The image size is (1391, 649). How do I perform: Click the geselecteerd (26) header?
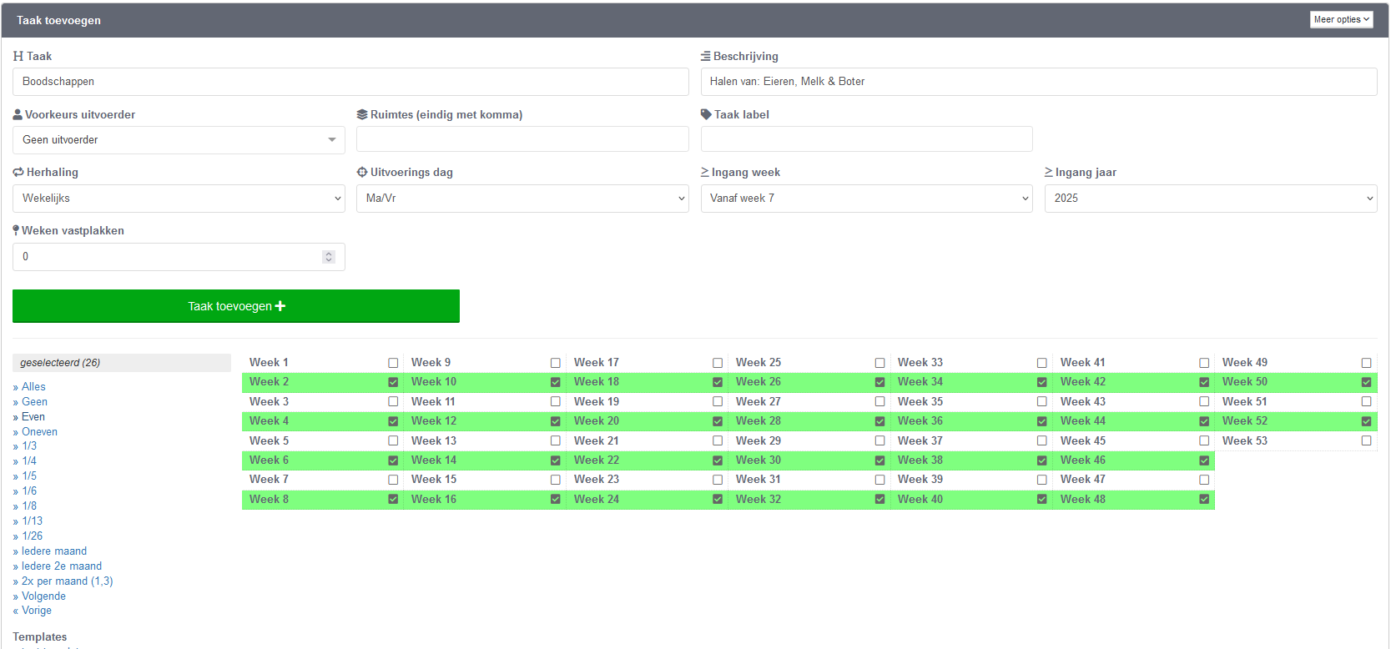[122, 363]
